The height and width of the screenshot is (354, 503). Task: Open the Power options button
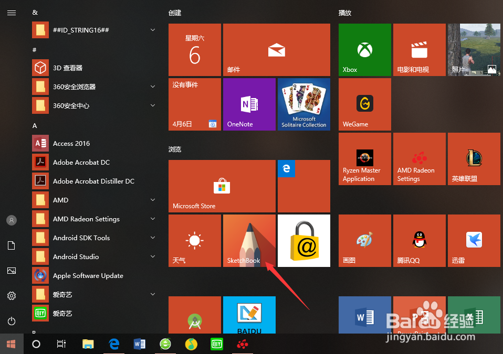point(12,320)
